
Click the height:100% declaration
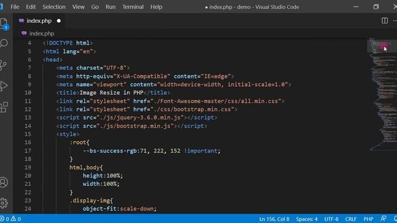(x=103, y=175)
